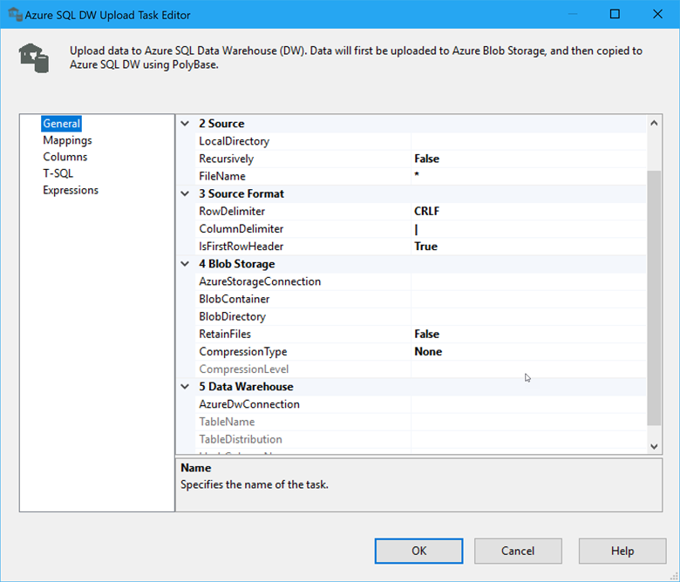Select the IsFirstRowHeader True value
680x582 pixels.
click(x=528, y=247)
